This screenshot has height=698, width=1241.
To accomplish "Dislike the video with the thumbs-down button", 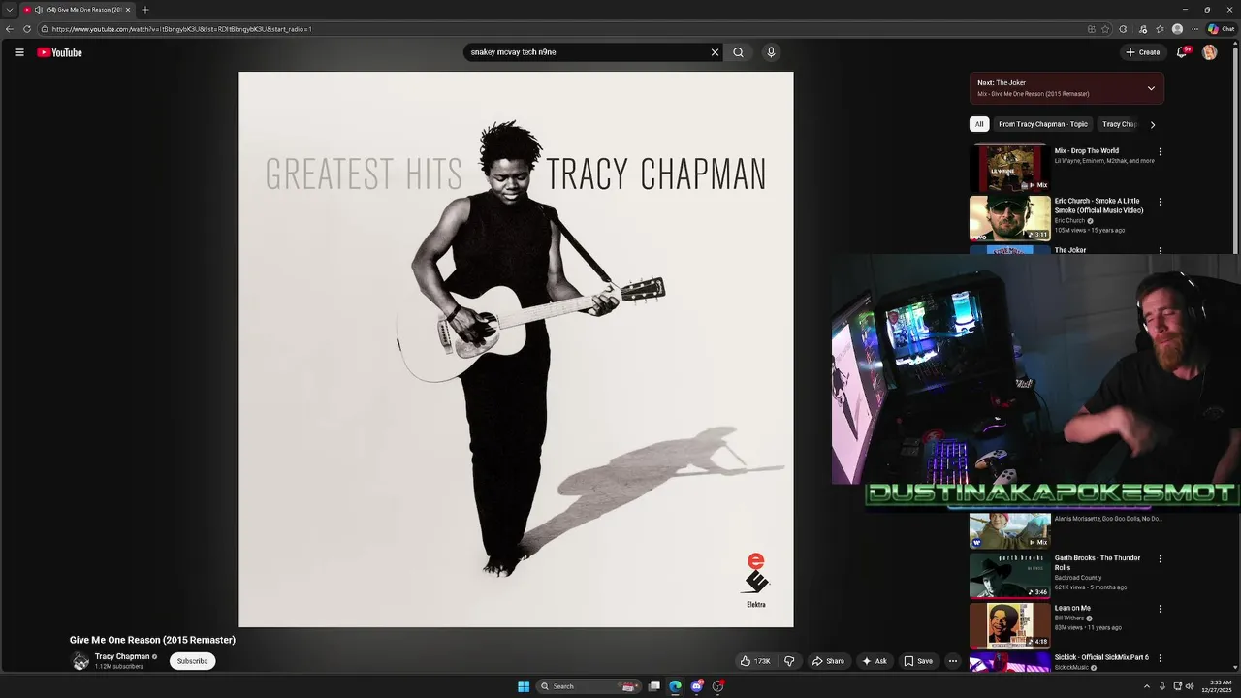I will coord(789,661).
